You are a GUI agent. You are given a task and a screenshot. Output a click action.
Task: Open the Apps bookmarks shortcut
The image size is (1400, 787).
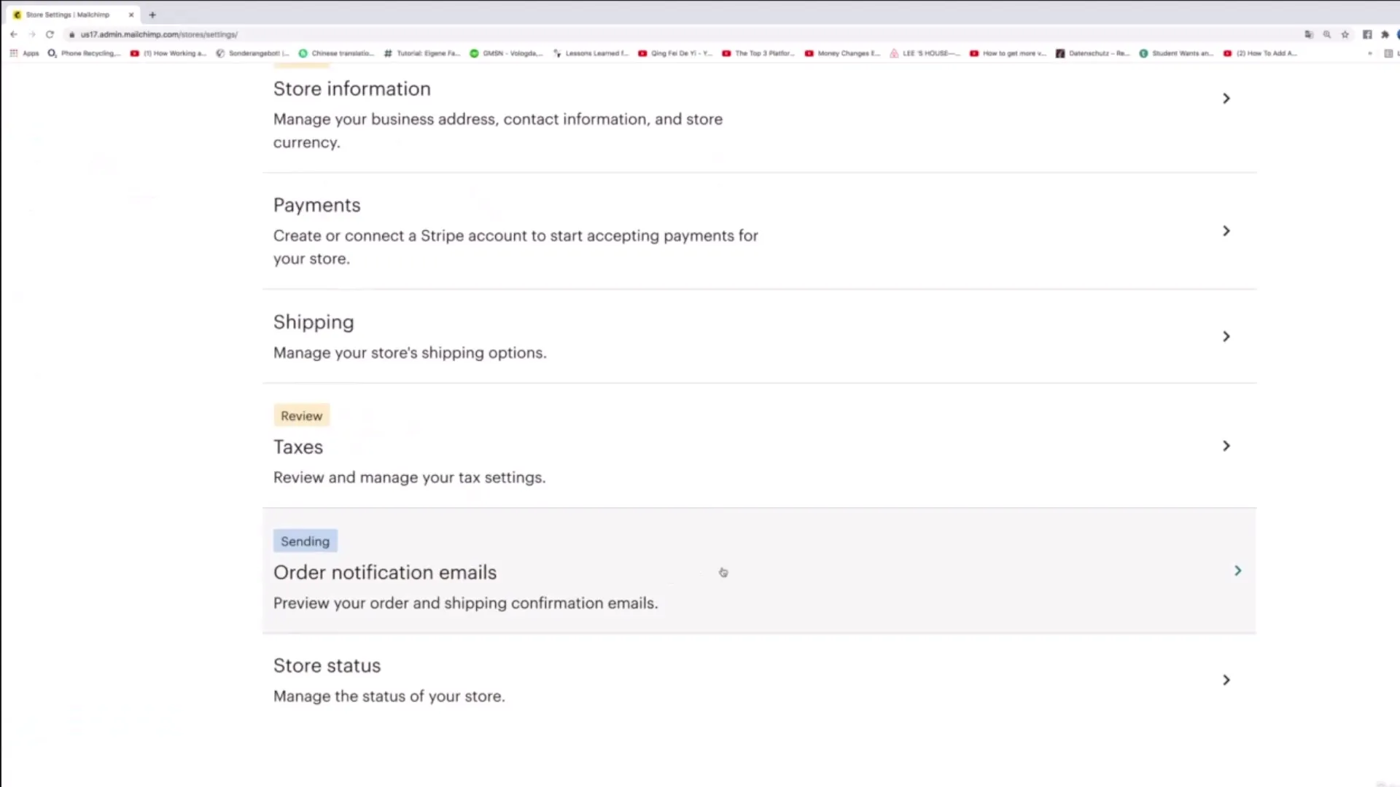pyautogui.click(x=24, y=53)
